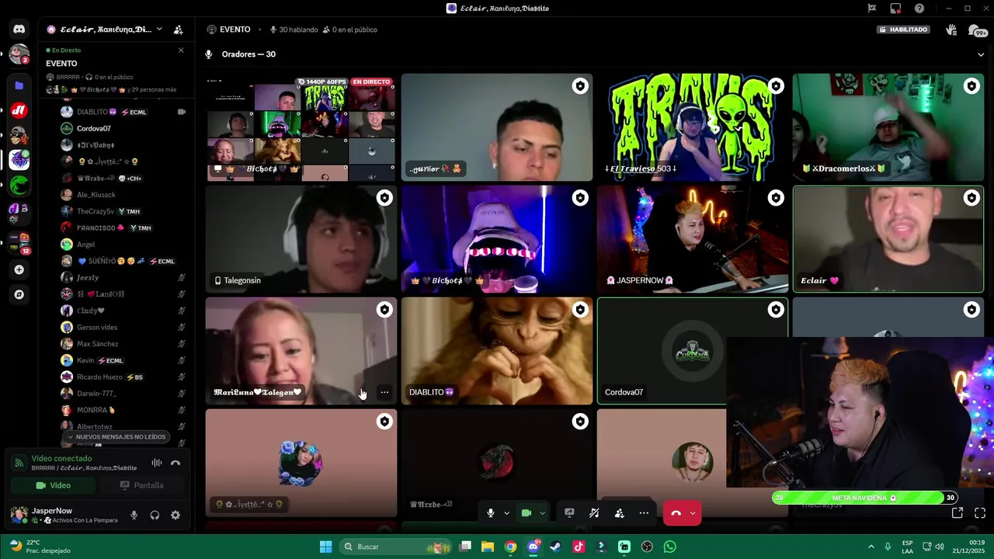Viewport: 994px width, 559px height.
Task: Open the quests flag icon
Action: click(872, 9)
